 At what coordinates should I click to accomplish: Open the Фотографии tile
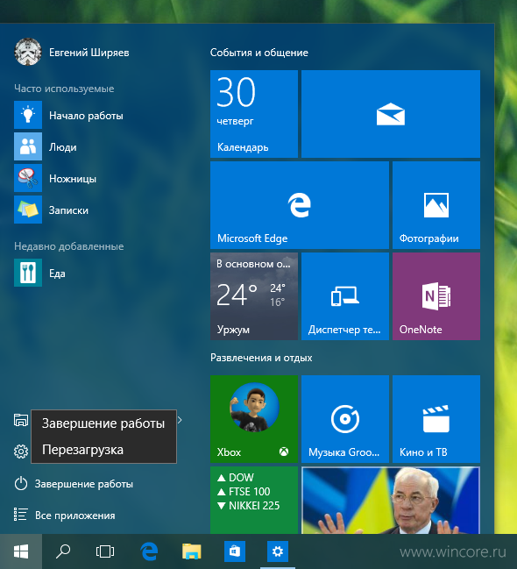[x=436, y=205]
